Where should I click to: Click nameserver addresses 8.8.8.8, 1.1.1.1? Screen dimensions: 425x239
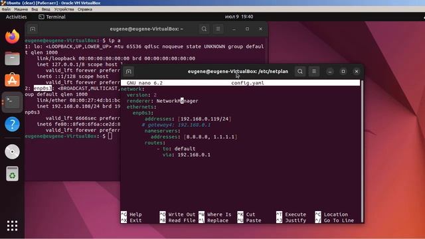[211, 137]
